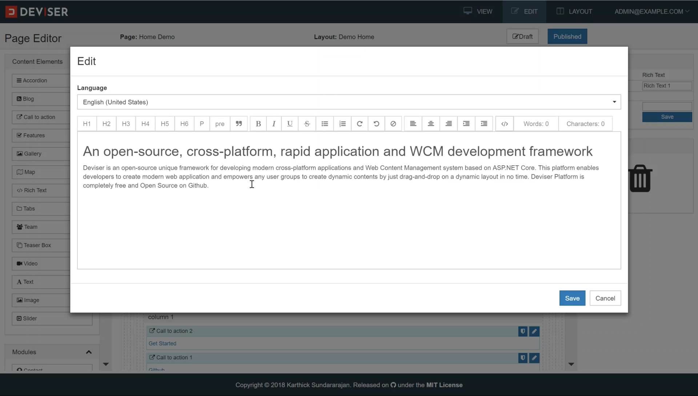Screen dimensions: 698x396
Task: Cancel the Edit dialog
Action: click(x=605, y=298)
